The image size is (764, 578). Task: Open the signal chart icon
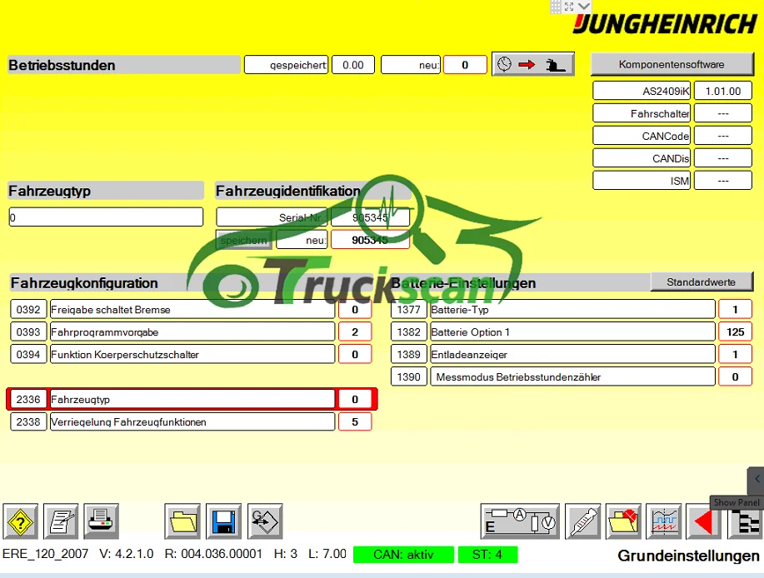pyautogui.click(x=664, y=521)
